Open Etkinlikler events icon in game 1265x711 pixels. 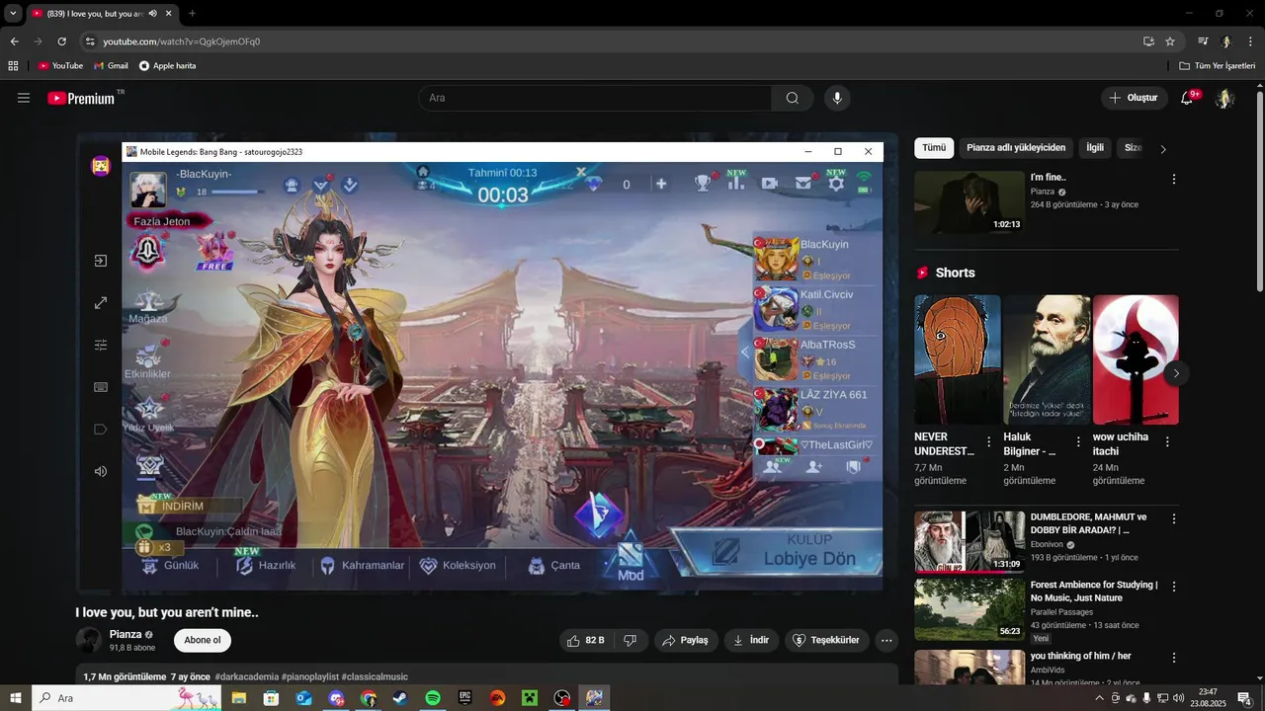[148, 360]
